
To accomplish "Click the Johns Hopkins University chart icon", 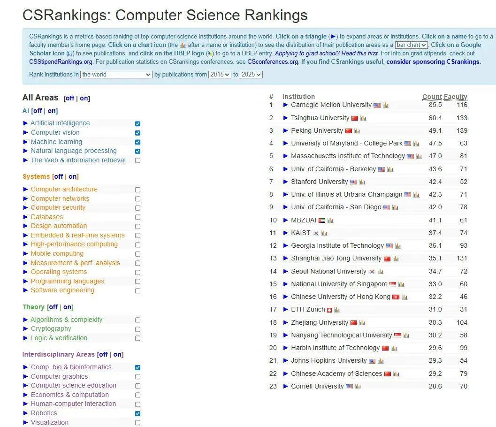I will pos(381,361).
